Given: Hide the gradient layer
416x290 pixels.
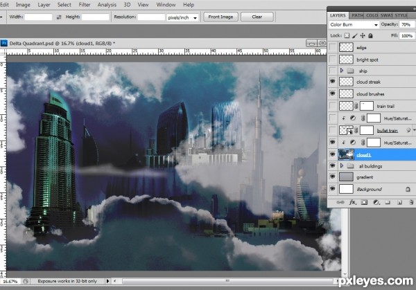Looking at the screenshot, I should coord(332,176).
